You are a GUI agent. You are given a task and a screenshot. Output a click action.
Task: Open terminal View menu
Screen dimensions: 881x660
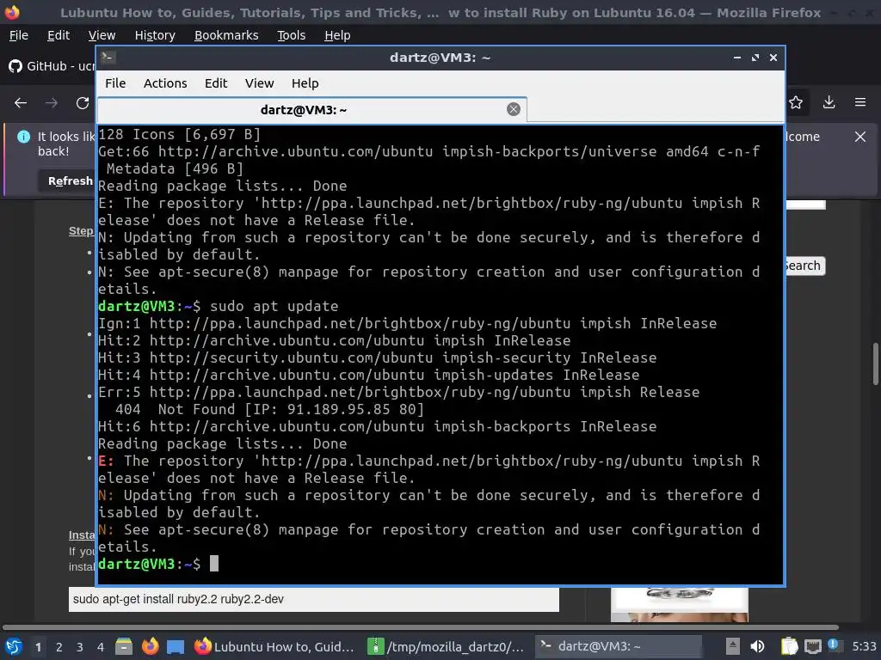(x=259, y=83)
